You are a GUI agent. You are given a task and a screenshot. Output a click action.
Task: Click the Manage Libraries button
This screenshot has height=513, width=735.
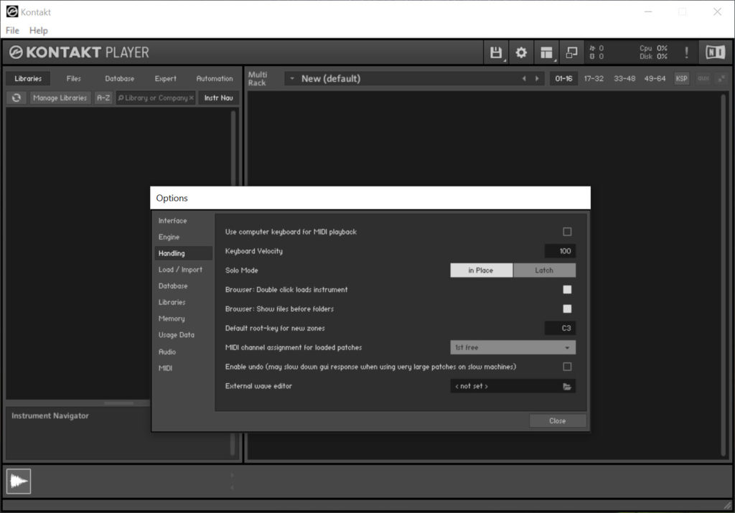click(60, 98)
